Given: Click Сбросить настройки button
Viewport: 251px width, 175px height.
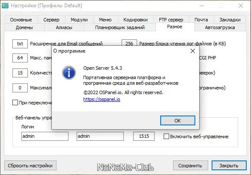Looking at the screenshot, I should coord(30,166).
